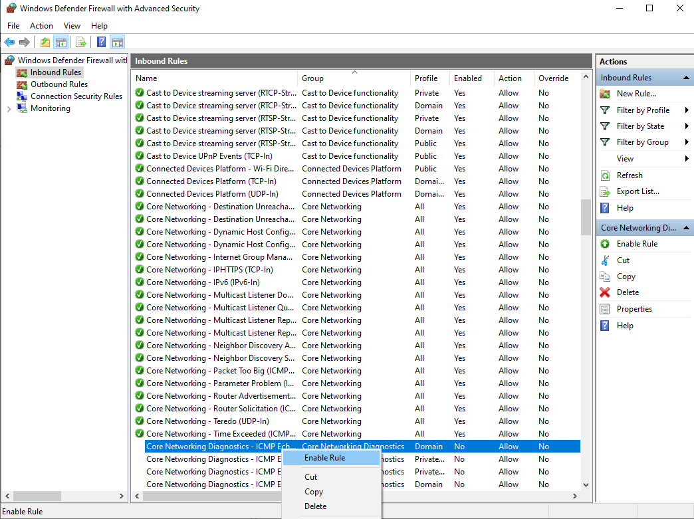Viewport: 694px width, 519px height.
Task: Click the Filter by Profile funnel icon
Action: 605,110
